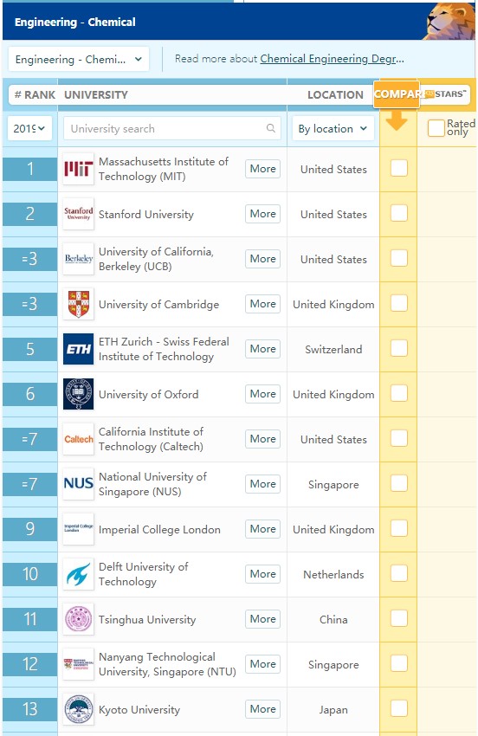Expand the By location dropdown
This screenshot has width=478, height=736.
point(333,129)
